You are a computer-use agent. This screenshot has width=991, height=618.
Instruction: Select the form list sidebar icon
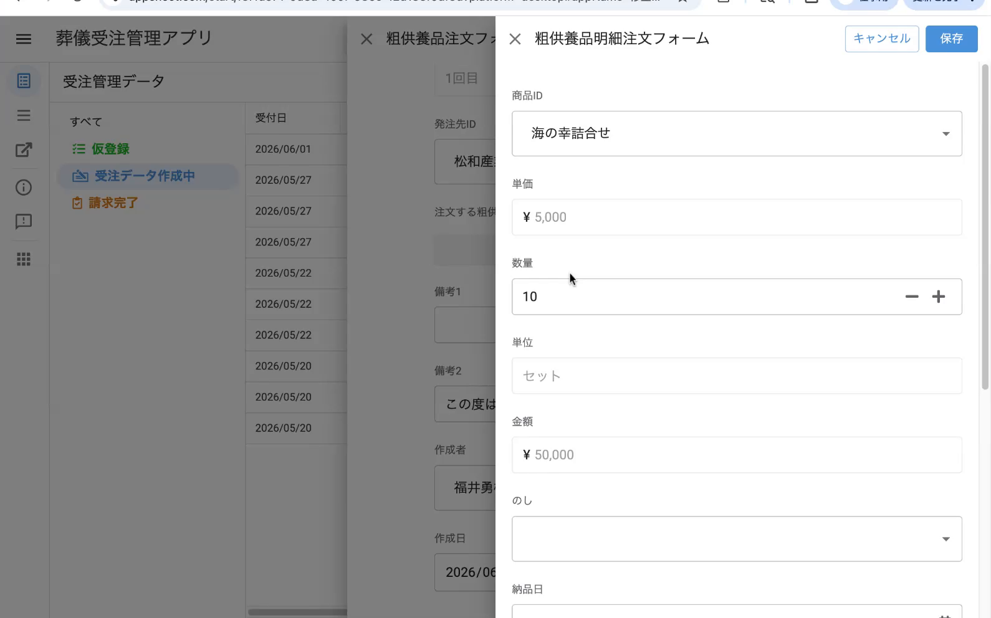(x=24, y=81)
